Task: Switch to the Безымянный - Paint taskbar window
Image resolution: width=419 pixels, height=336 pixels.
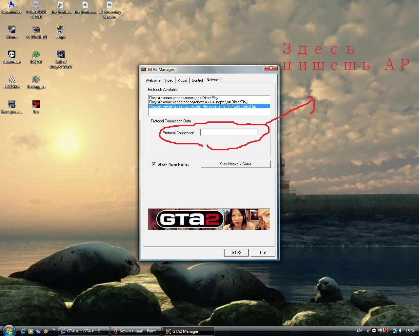Action: [136, 331]
